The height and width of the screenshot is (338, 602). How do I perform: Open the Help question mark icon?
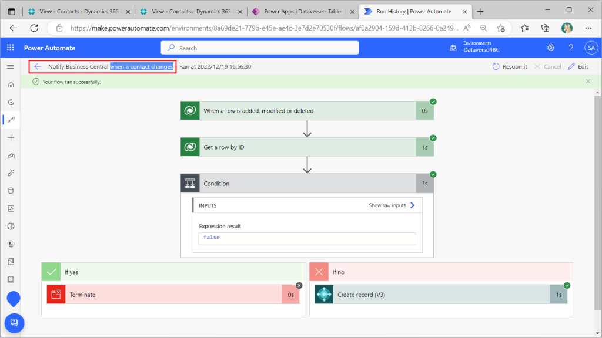[571, 48]
